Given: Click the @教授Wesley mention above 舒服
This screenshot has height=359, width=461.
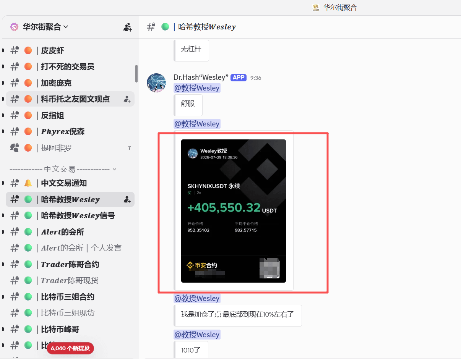Looking at the screenshot, I should (x=197, y=88).
